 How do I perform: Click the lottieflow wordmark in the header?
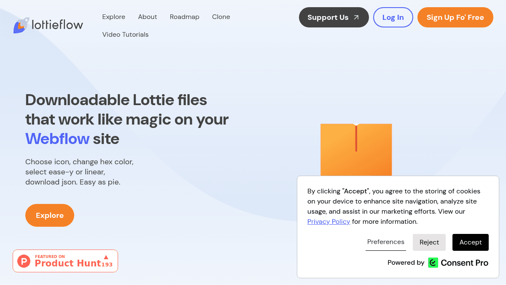click(57, 24)
